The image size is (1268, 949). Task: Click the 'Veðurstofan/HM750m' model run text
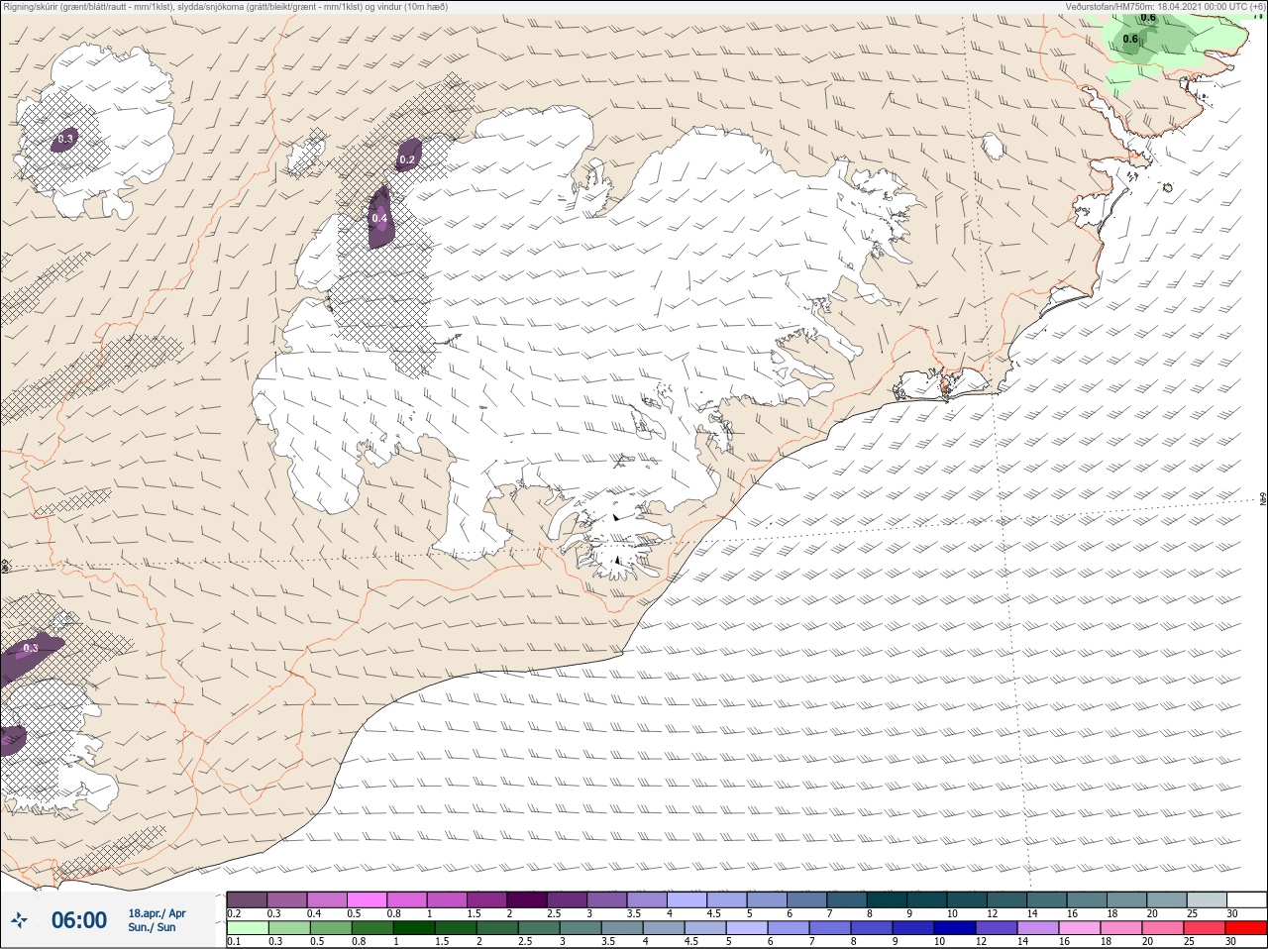tap(1164, 6)
